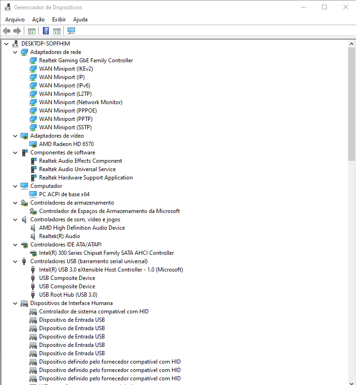Click the vertical scrollbar thumb
Screen dimensions: 356x385
(x=351, y=104)
